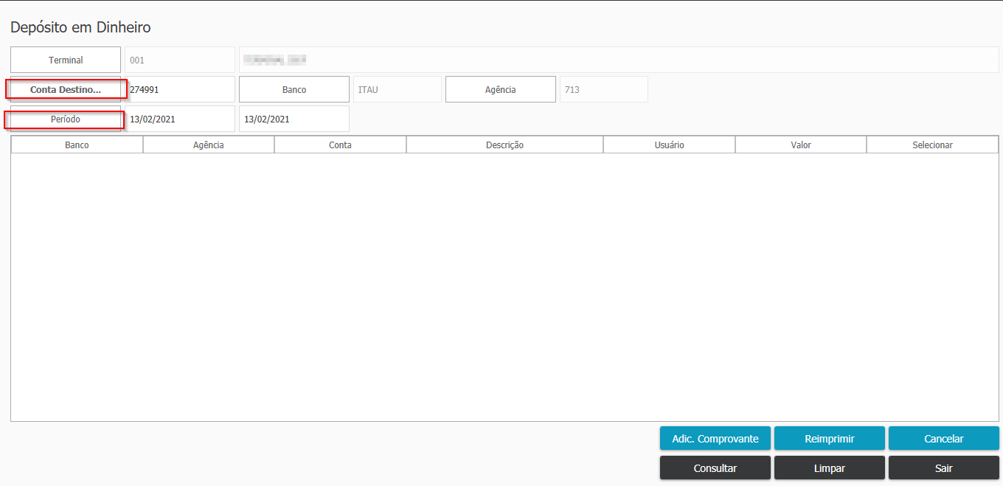Click the agency field showing 713
This screenshot has height=486, width=1003.
(604, 89)
